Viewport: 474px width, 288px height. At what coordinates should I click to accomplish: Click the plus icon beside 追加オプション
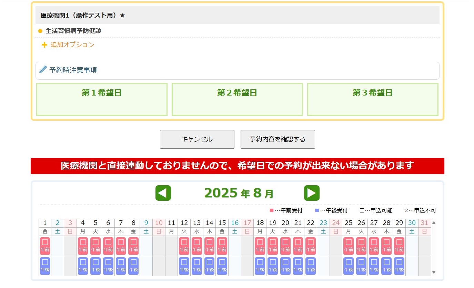pos(44,45)
